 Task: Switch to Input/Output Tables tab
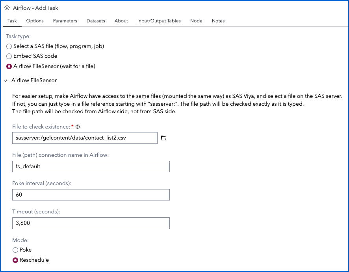(x=159, y=21)
